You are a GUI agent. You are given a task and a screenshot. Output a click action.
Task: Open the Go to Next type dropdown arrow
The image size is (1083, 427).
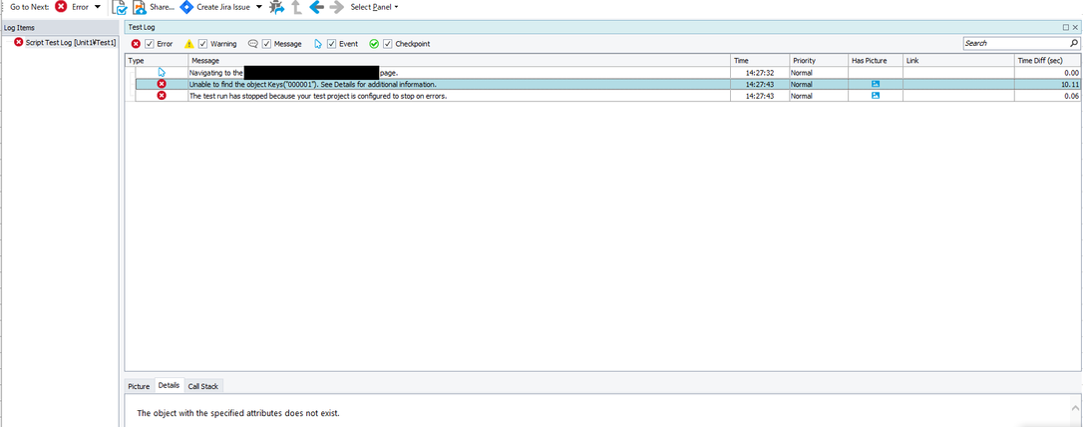coord(97,7)
